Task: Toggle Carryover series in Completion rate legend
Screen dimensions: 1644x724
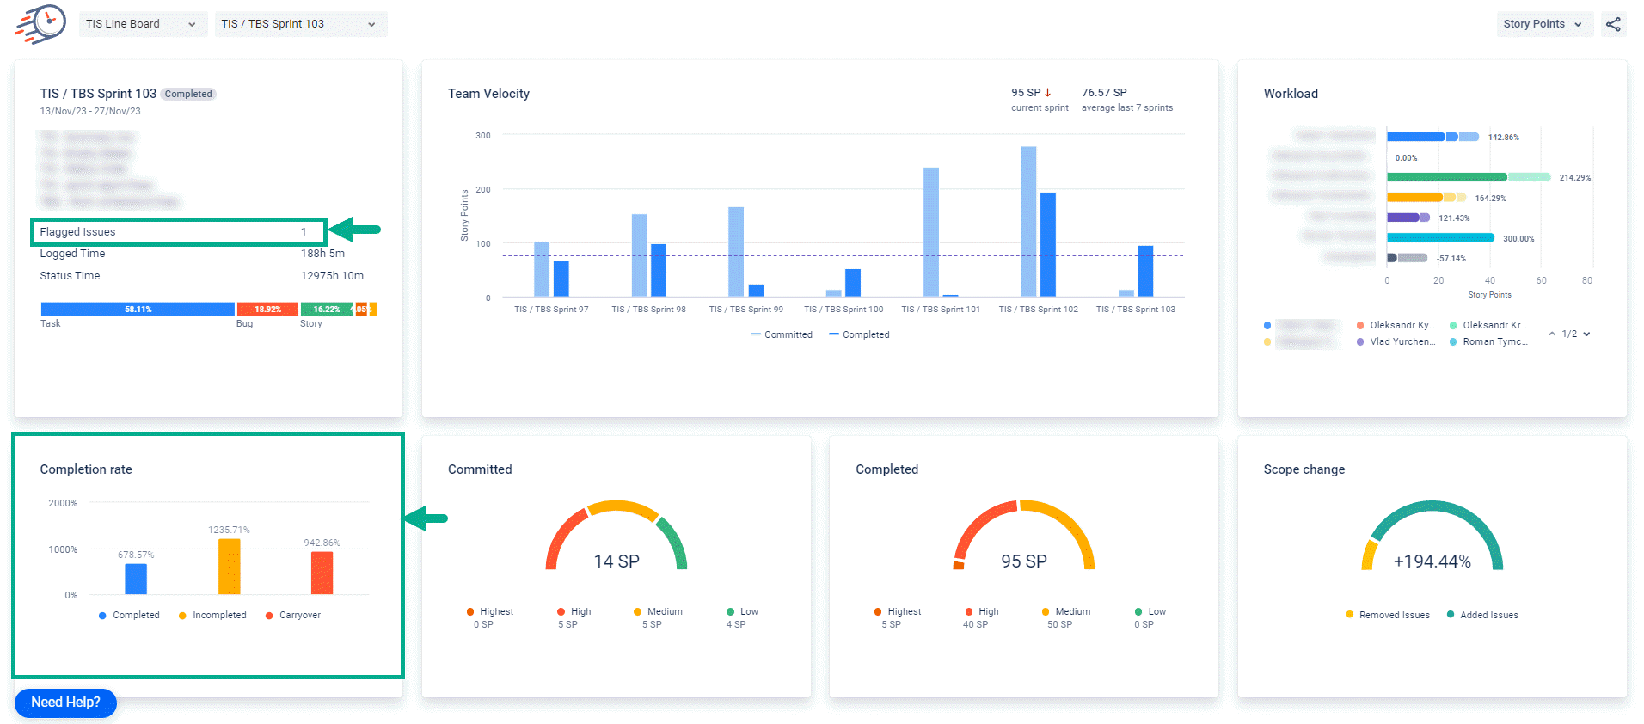Action: 292,615
